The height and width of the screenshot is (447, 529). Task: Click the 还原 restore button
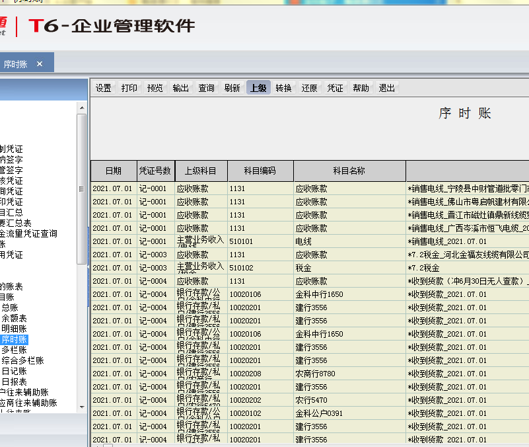(309, 88)
